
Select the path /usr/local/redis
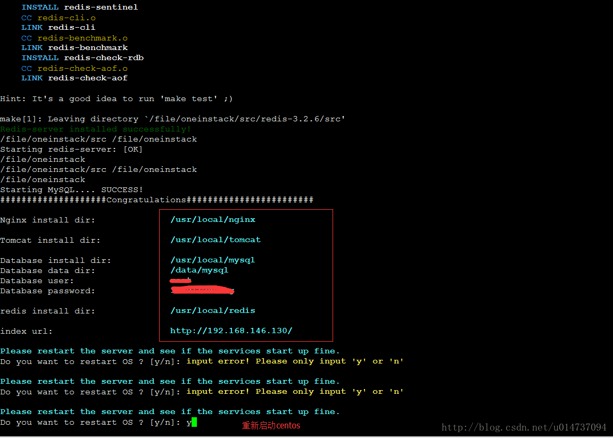point(213,310)
